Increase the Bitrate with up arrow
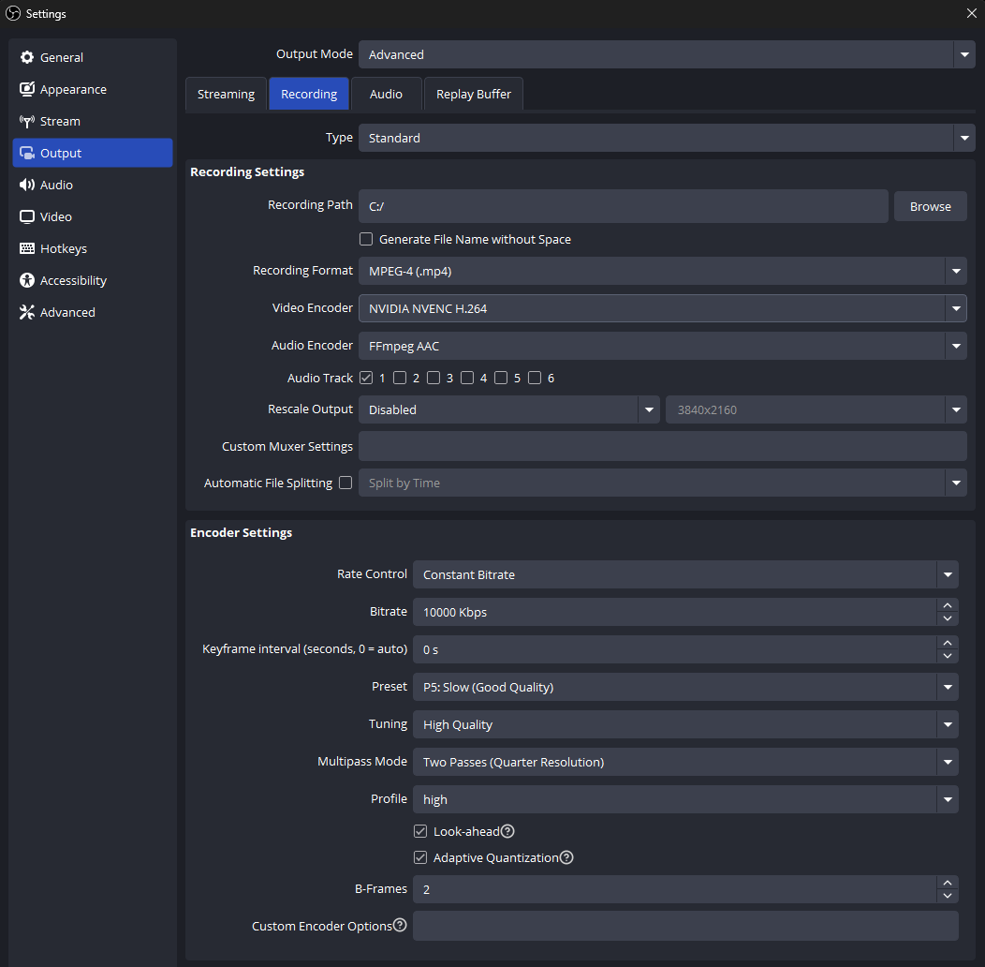Viewport: 985px width, 967px height. [948, 605]
